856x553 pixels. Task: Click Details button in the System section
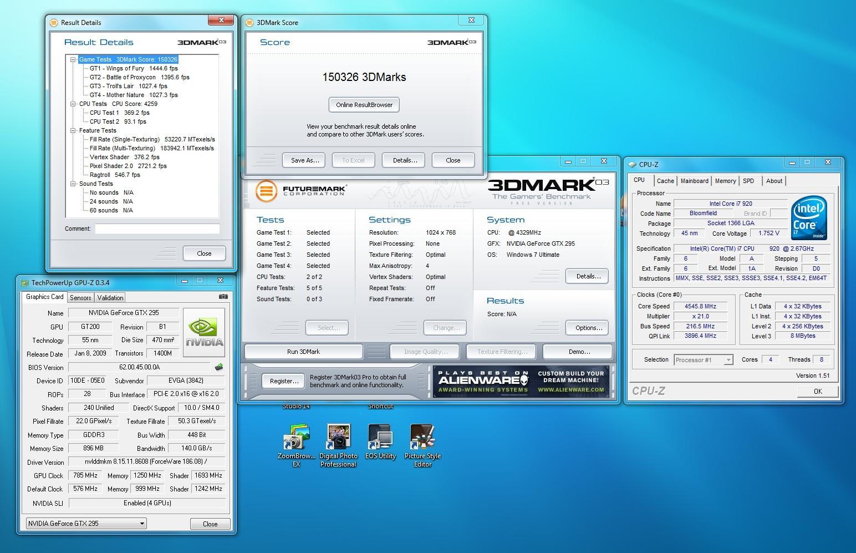[x=588, y=276]
